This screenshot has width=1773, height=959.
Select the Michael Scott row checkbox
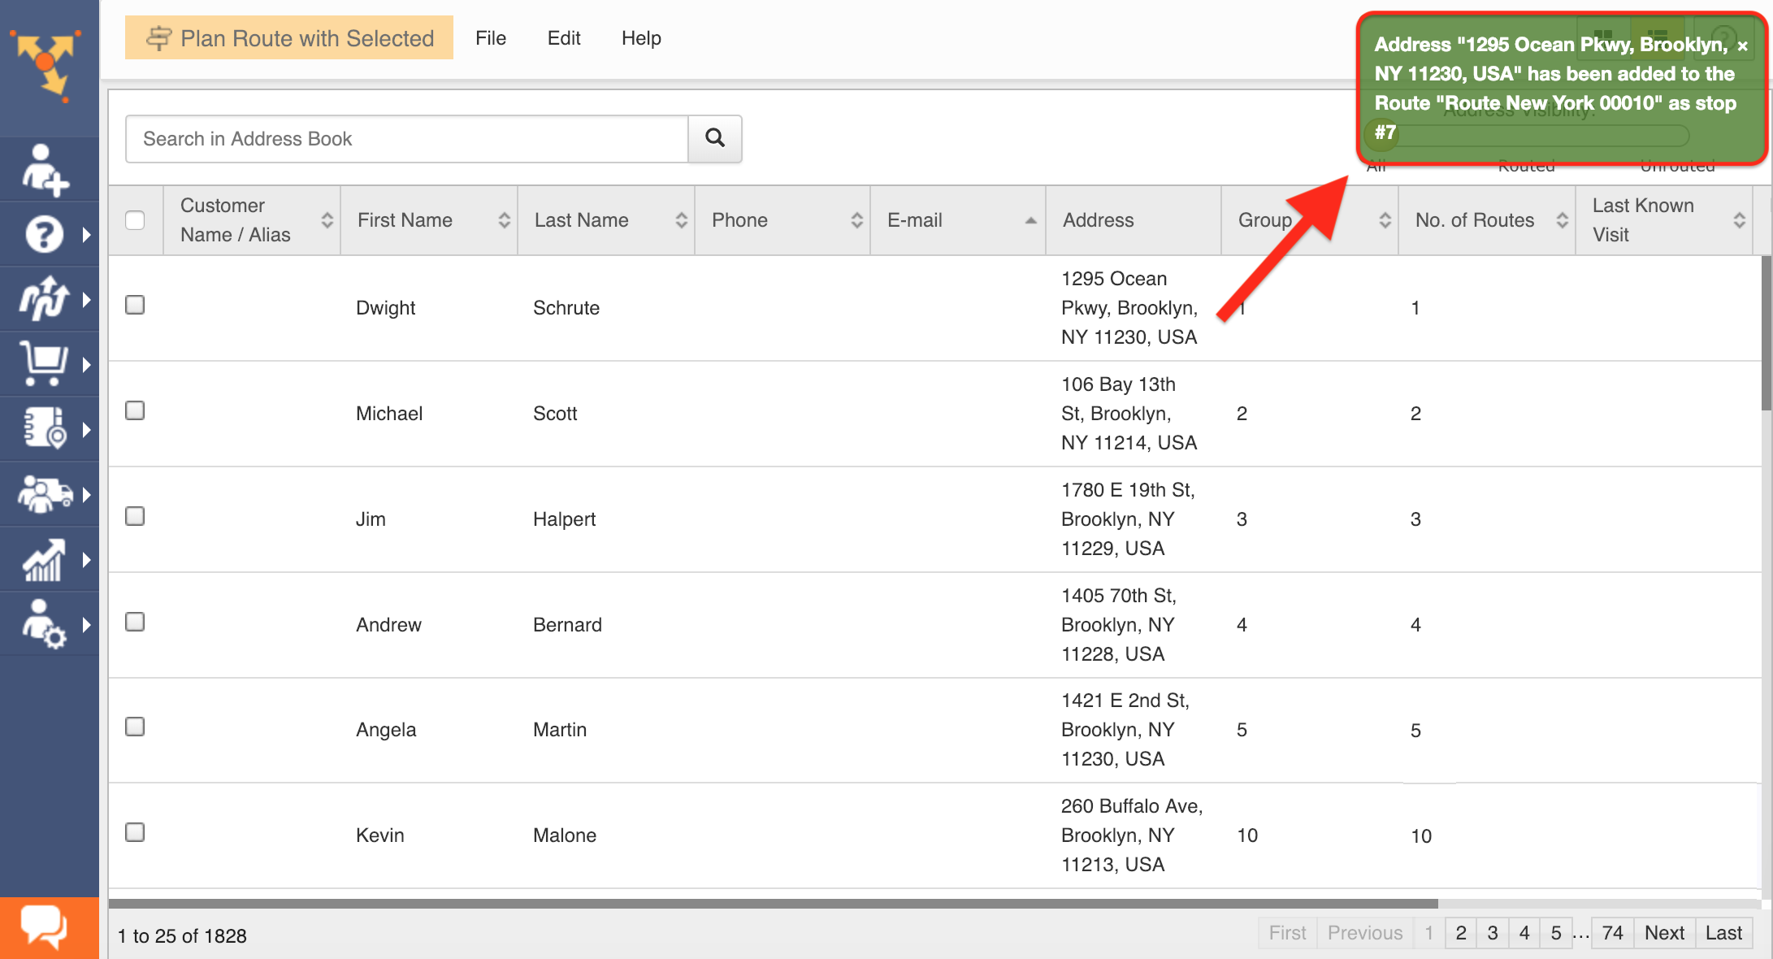click(x=135, y=410)
